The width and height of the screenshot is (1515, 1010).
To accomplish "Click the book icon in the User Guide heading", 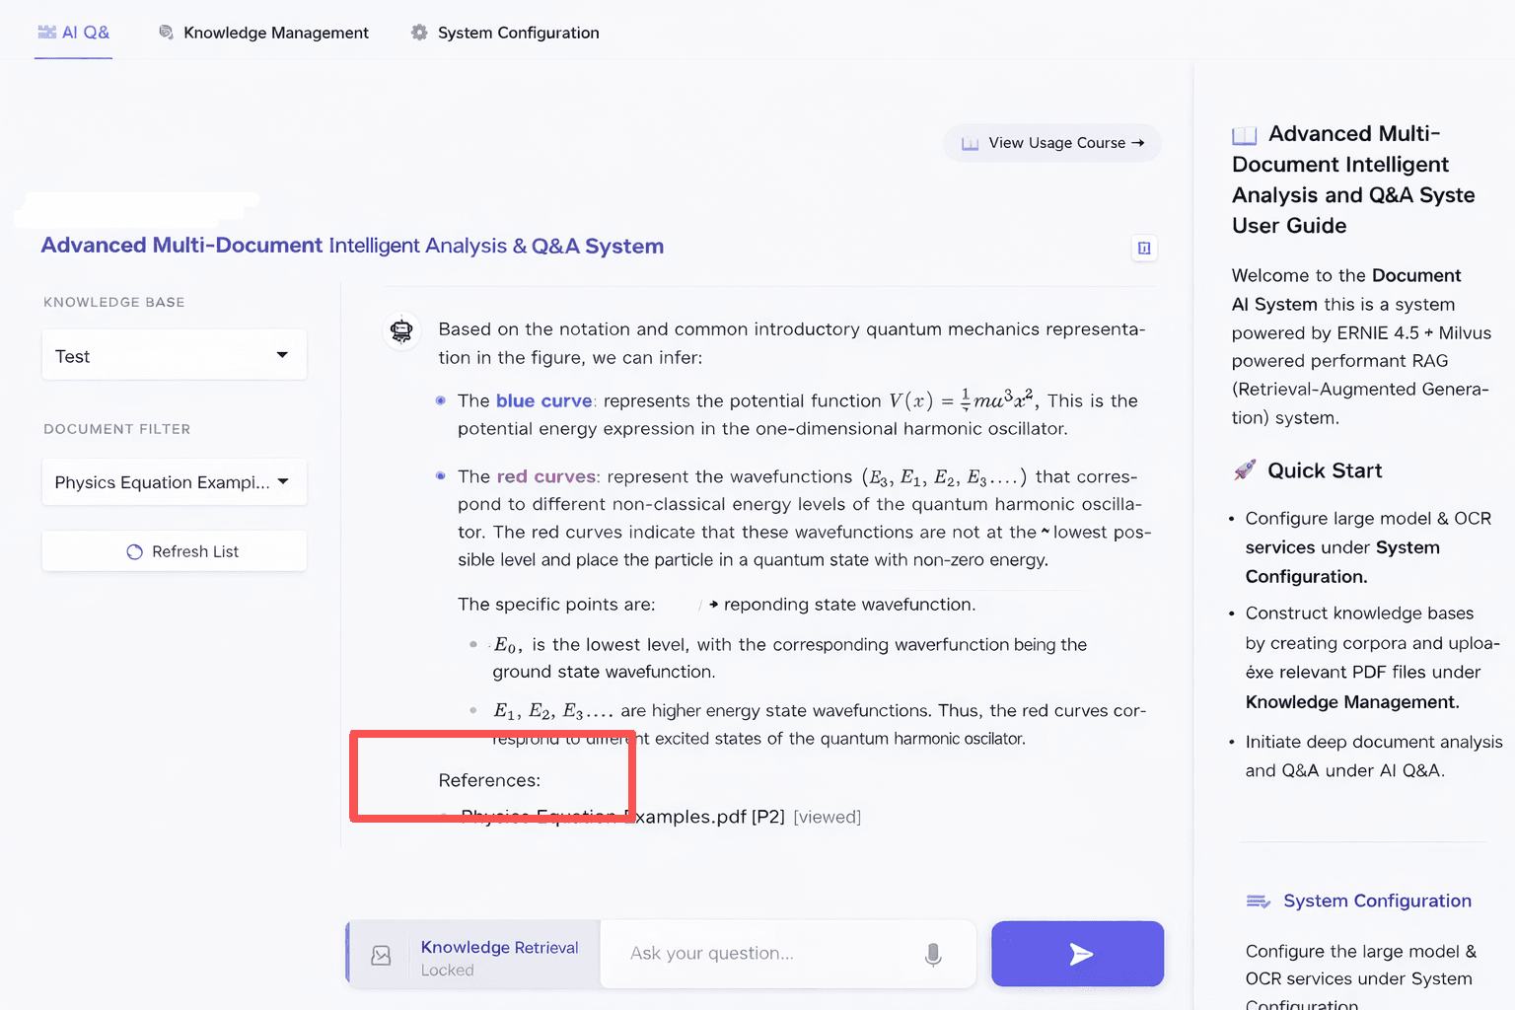I will (x=1245, y=135).
